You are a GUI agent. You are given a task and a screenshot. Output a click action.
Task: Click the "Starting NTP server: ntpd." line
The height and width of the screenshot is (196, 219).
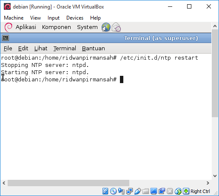pyautogui.click(x=45, y=72)
